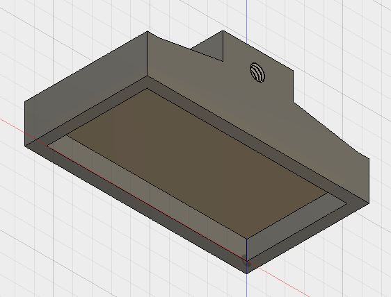Click the threaded hole on the model

257,72
